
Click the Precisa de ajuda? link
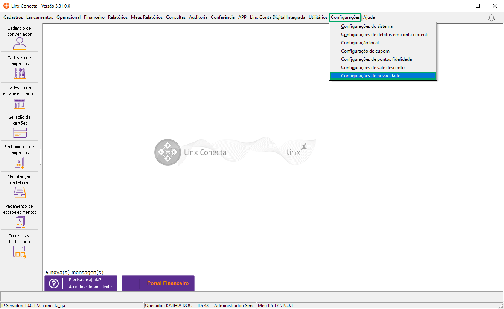(x=85, y=280)
